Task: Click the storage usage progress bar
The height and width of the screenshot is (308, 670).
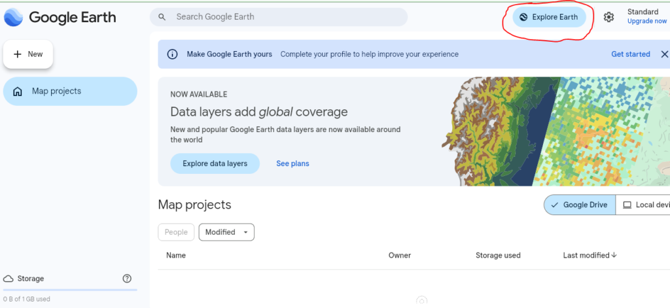Action: pos(70,290)
